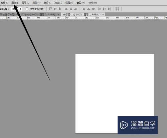Screen dimensions: 167x138
Task: Open the 窗口(W) menu
Action: click(81, 3)
